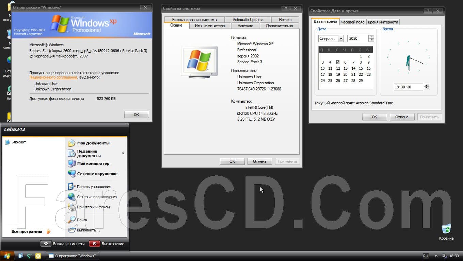Select the О программе "Windows" taskbar button

[72, 256]
